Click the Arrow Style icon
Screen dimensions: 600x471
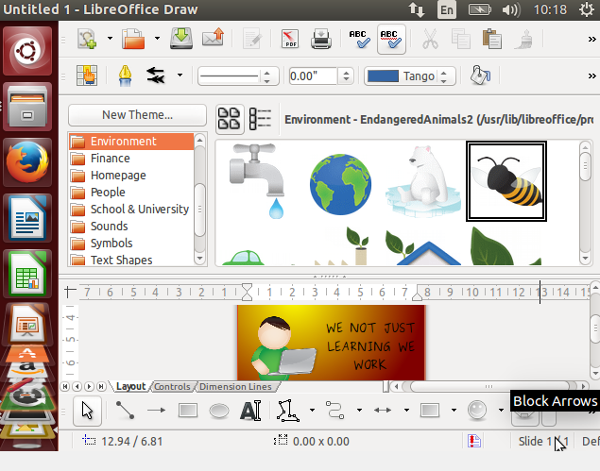point(156,76)
